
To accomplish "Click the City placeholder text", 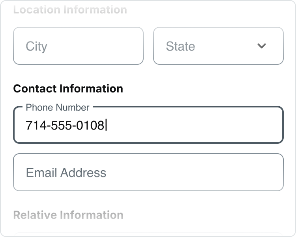I will tap(36, 47).
